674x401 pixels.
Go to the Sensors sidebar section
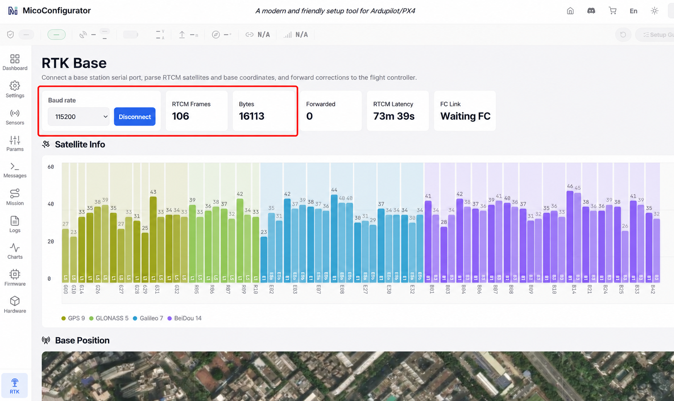click(x=15, y=117)
